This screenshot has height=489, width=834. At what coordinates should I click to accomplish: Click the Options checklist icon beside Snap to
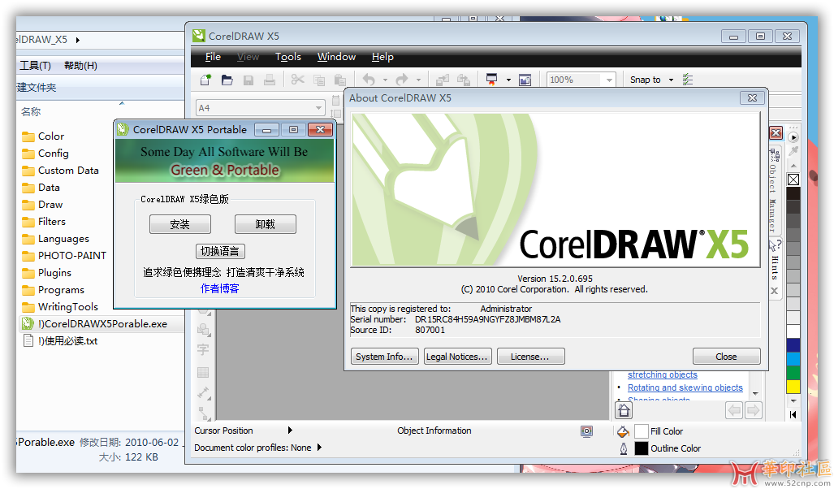pos(688,80)
